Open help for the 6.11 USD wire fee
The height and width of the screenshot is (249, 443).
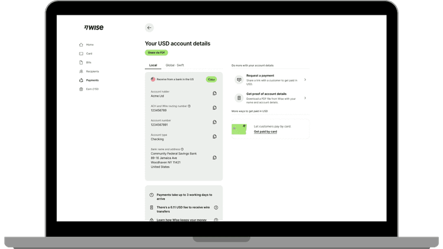[216, 208]
